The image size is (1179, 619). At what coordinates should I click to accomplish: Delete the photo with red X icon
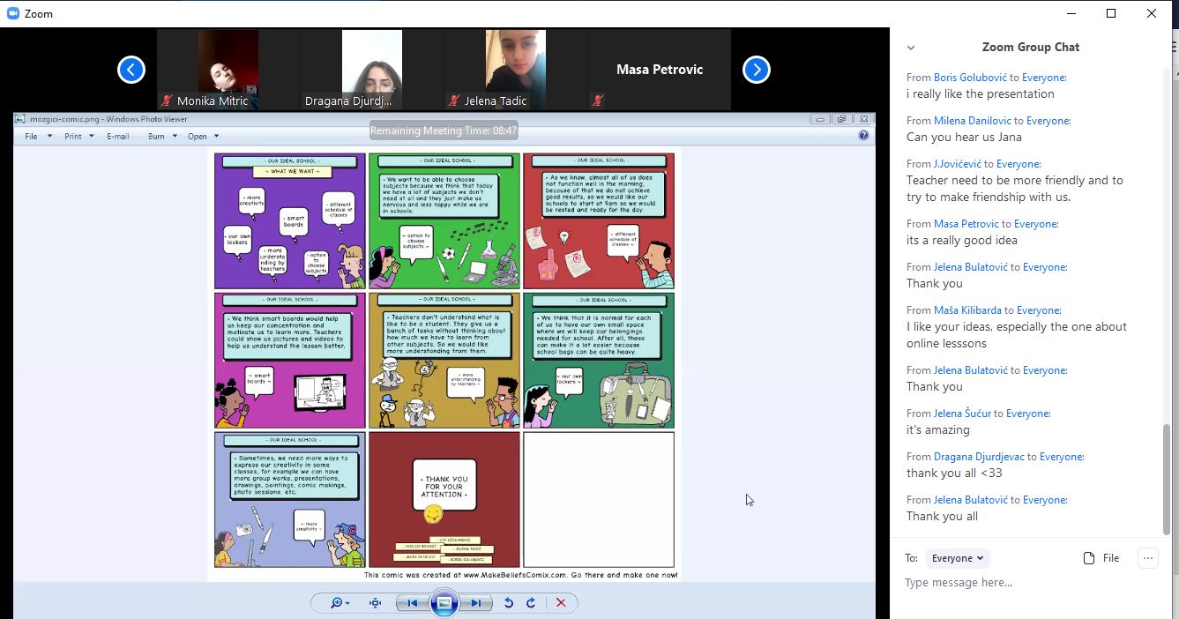click(x=561, y=603)
